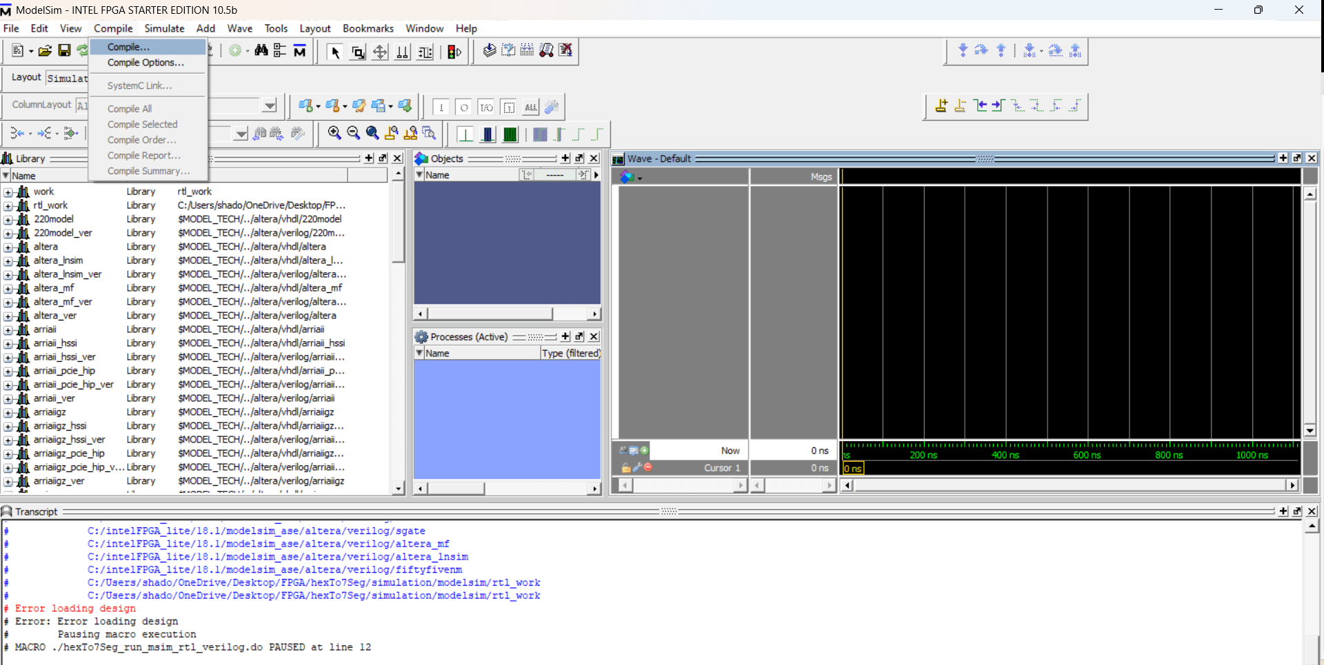Click the Wave horizontal scrollbar right arrow
Viewport: 1324px width, 665px height.
[1293, 485]
